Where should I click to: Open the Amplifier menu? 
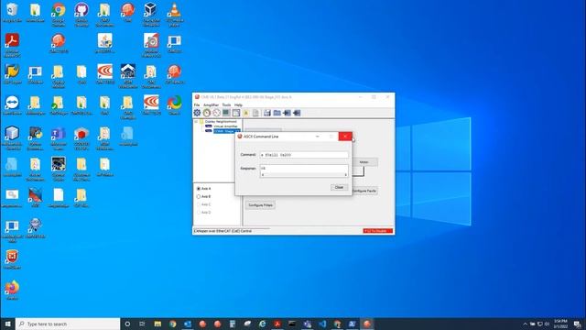point(211,105)
